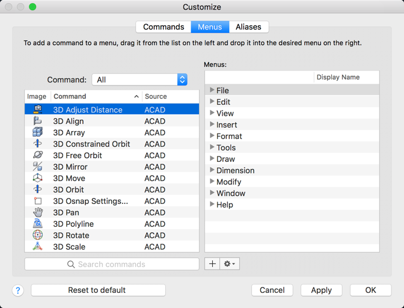Click the 3D Rotate command icon
404x308 pixels.
click(37, 235)
